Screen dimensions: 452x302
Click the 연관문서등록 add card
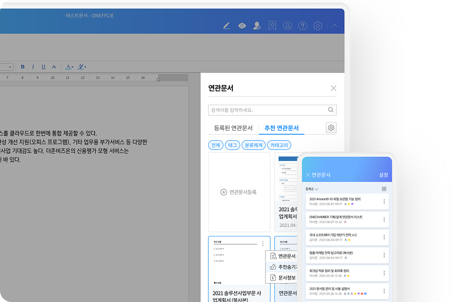[239, 192]
